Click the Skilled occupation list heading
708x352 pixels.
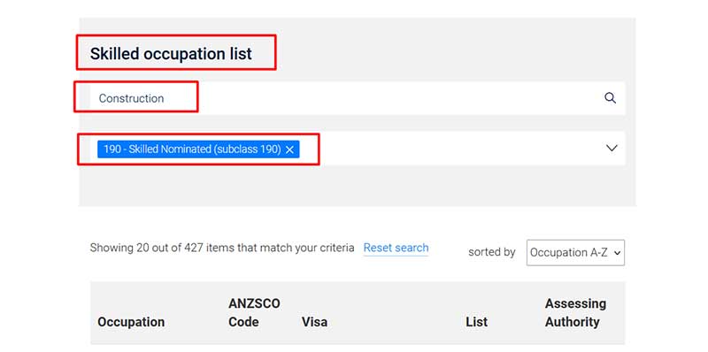point(171,54)
